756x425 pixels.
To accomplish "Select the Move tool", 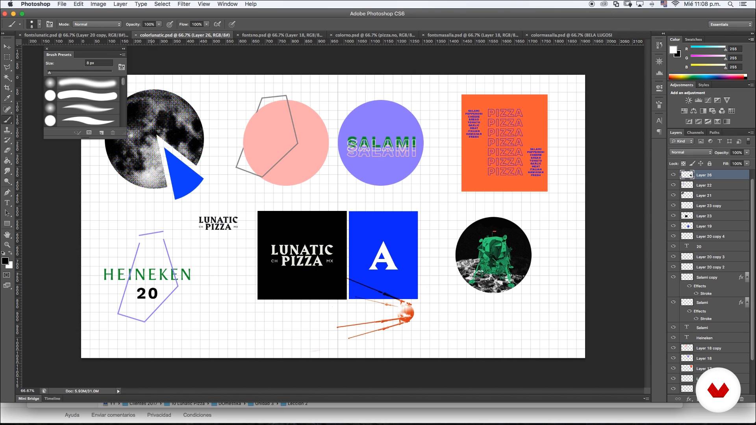I will tap(7, 47).
